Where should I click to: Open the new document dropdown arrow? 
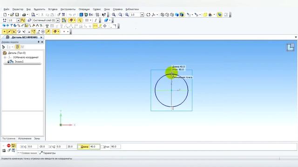coord(8,14)
